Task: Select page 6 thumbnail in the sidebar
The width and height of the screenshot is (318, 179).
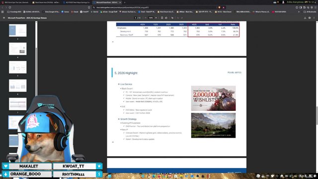Action: point(18,86)
